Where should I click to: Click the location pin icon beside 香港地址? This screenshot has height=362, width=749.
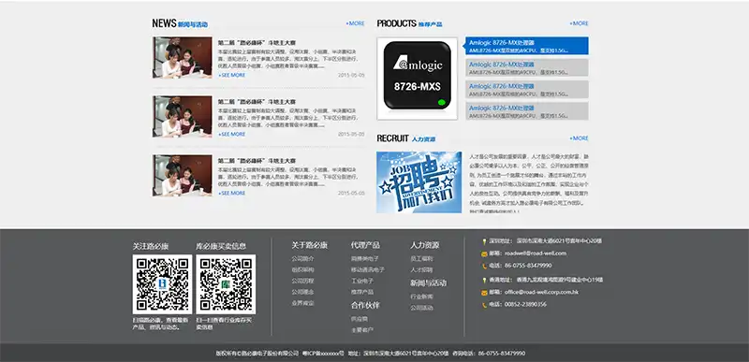pos(484,281)
